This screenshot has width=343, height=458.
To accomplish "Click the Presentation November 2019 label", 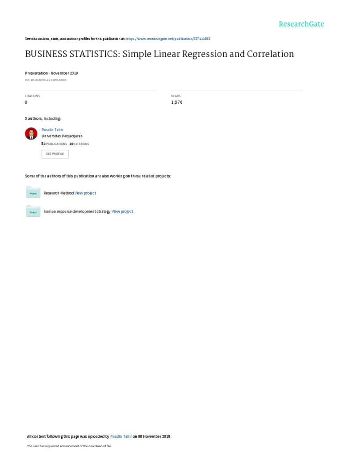I will [x=51, y=73].
